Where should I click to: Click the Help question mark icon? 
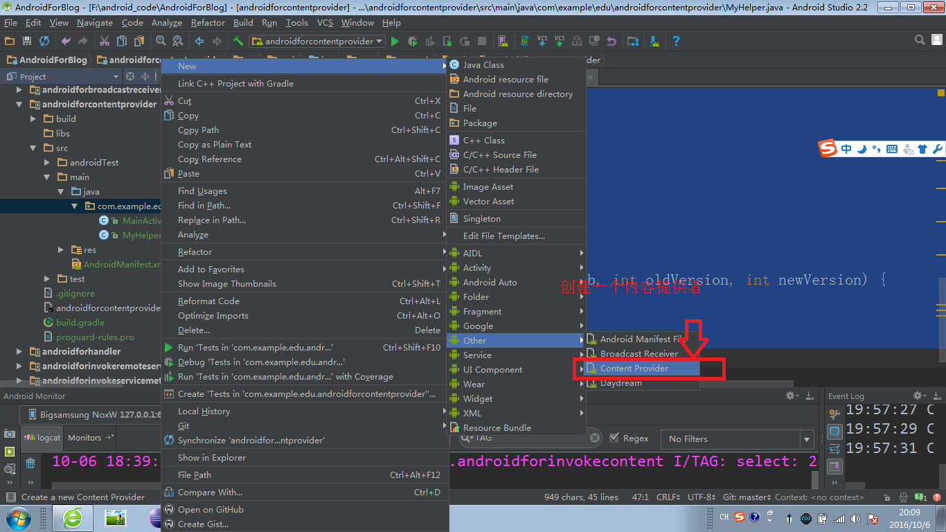pos(676,42)
